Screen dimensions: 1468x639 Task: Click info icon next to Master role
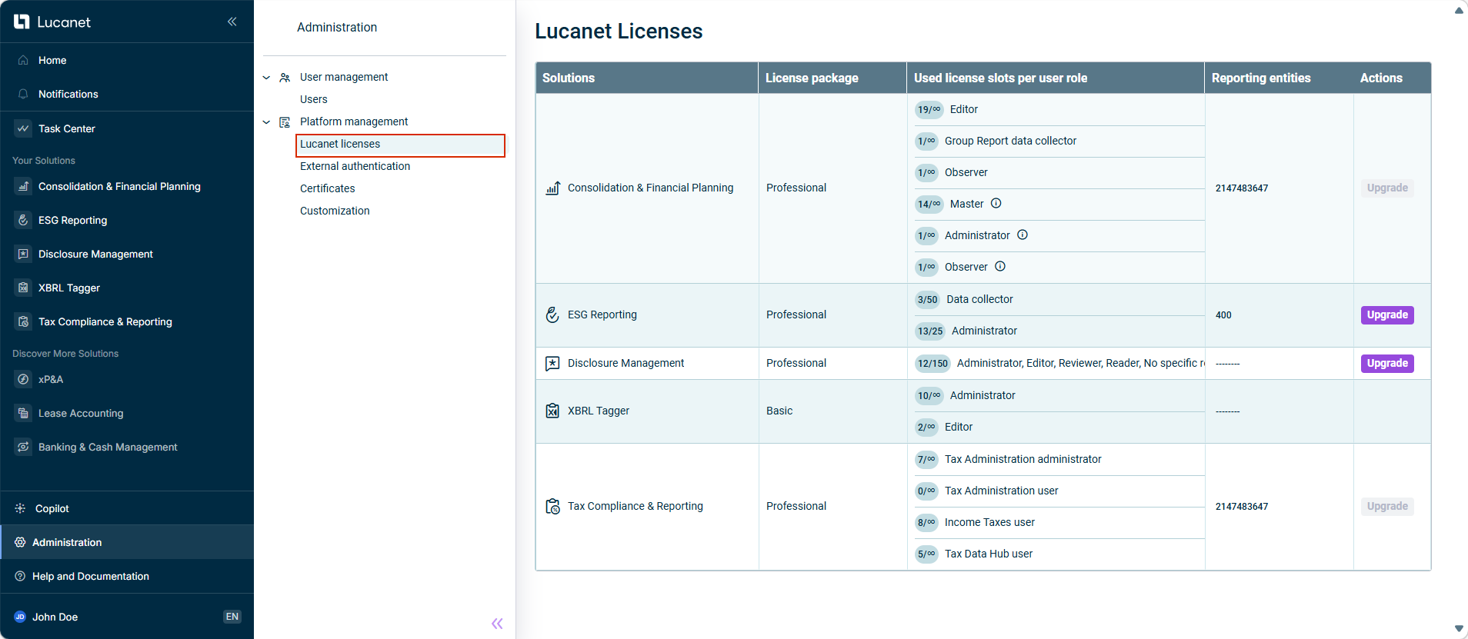tap(996, 203)
